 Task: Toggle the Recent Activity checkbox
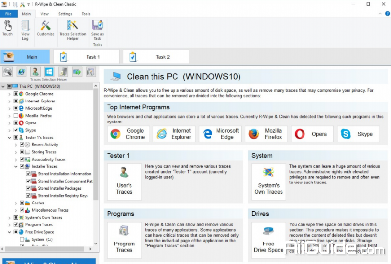(22, 145)
